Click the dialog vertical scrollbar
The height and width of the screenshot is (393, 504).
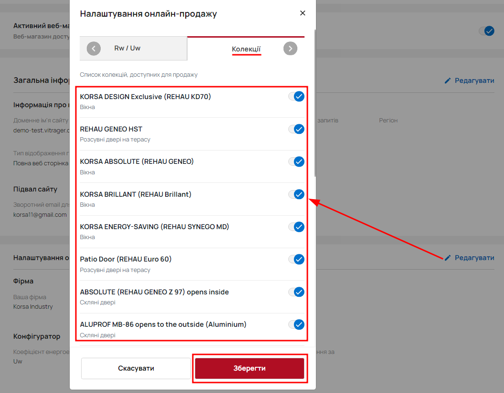coord(315,103)
